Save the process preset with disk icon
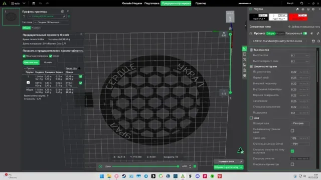The width and height of the screenshot is (321, 180). 313,41
